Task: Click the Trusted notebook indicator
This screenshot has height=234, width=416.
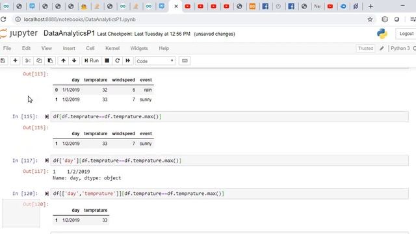Action: click(365, 48)
